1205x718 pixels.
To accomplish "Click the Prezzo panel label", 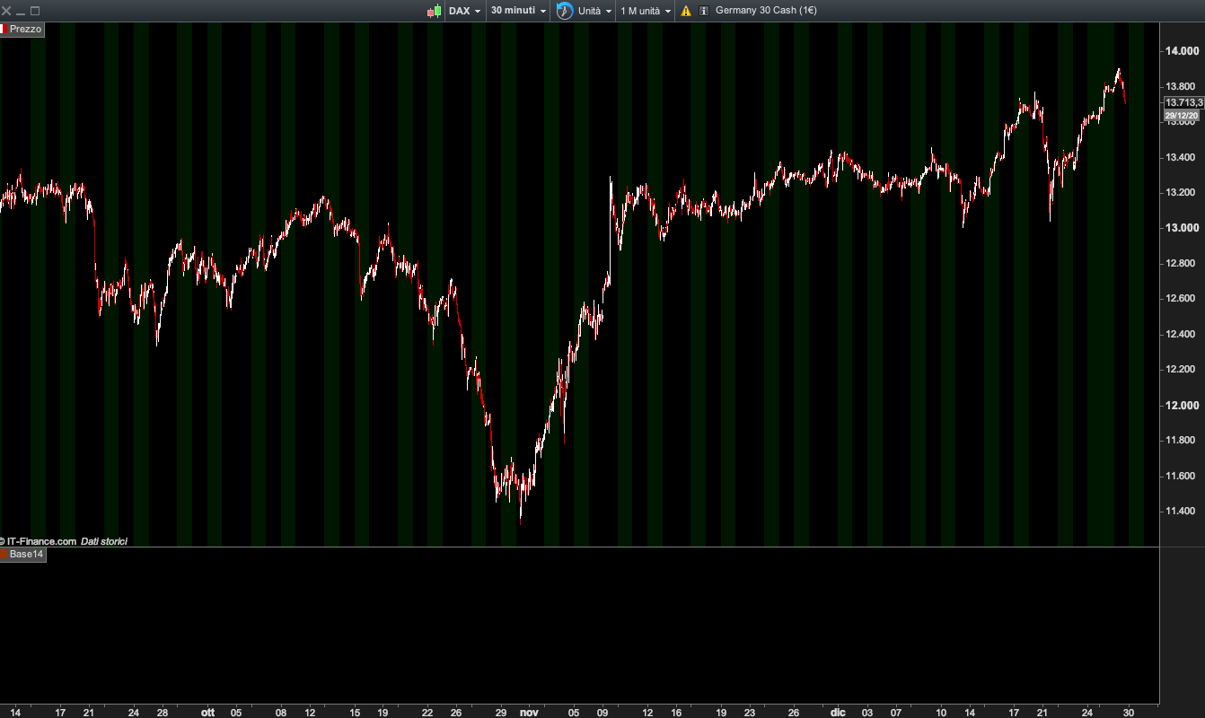I will point(22,29).
